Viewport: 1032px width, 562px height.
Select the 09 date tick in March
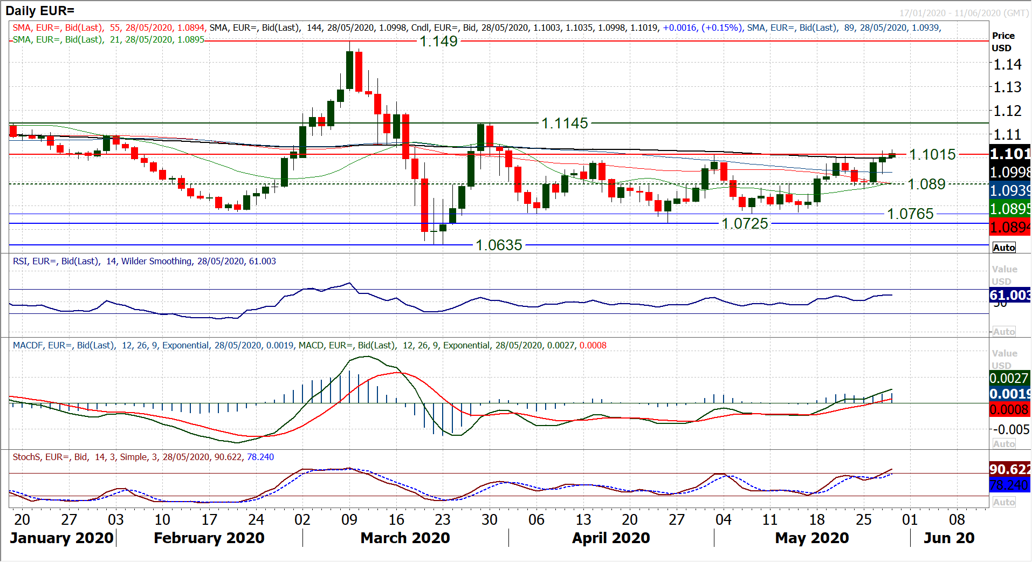(x=349, y=519)
